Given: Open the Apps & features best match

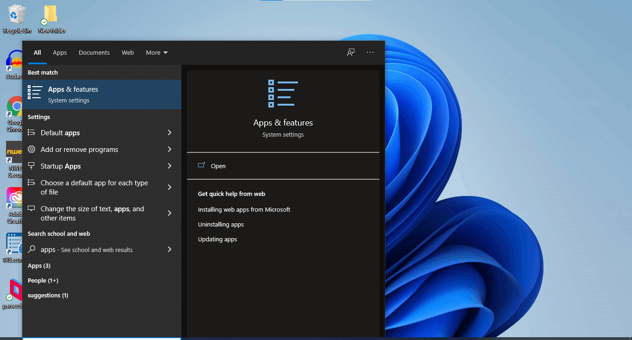Looking at the screenshot, I should 102,94.
